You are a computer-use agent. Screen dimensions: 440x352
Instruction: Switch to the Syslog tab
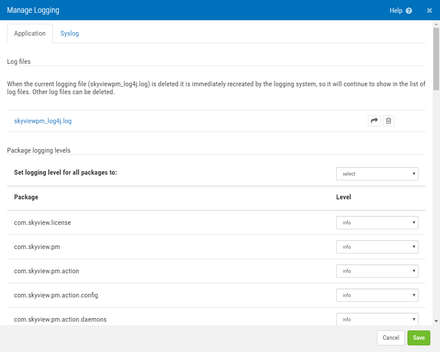(x=70, y=33)
